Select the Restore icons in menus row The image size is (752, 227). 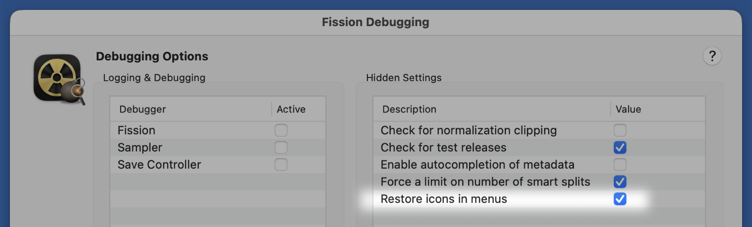(444, 199)
